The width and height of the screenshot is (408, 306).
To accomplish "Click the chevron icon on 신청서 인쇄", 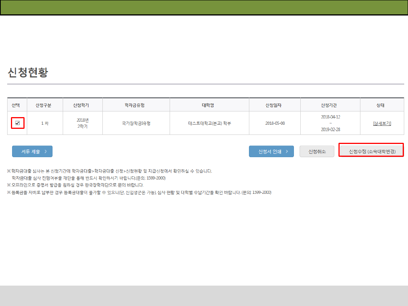I will tap(287, 151).
